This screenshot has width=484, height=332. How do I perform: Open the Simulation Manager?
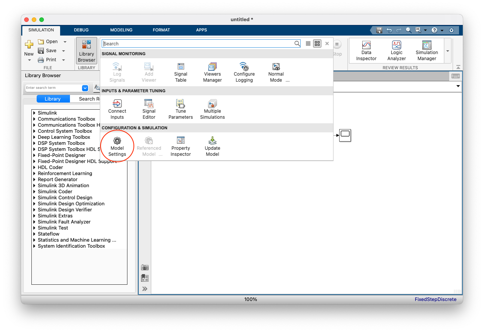click(x=427, y=51)
